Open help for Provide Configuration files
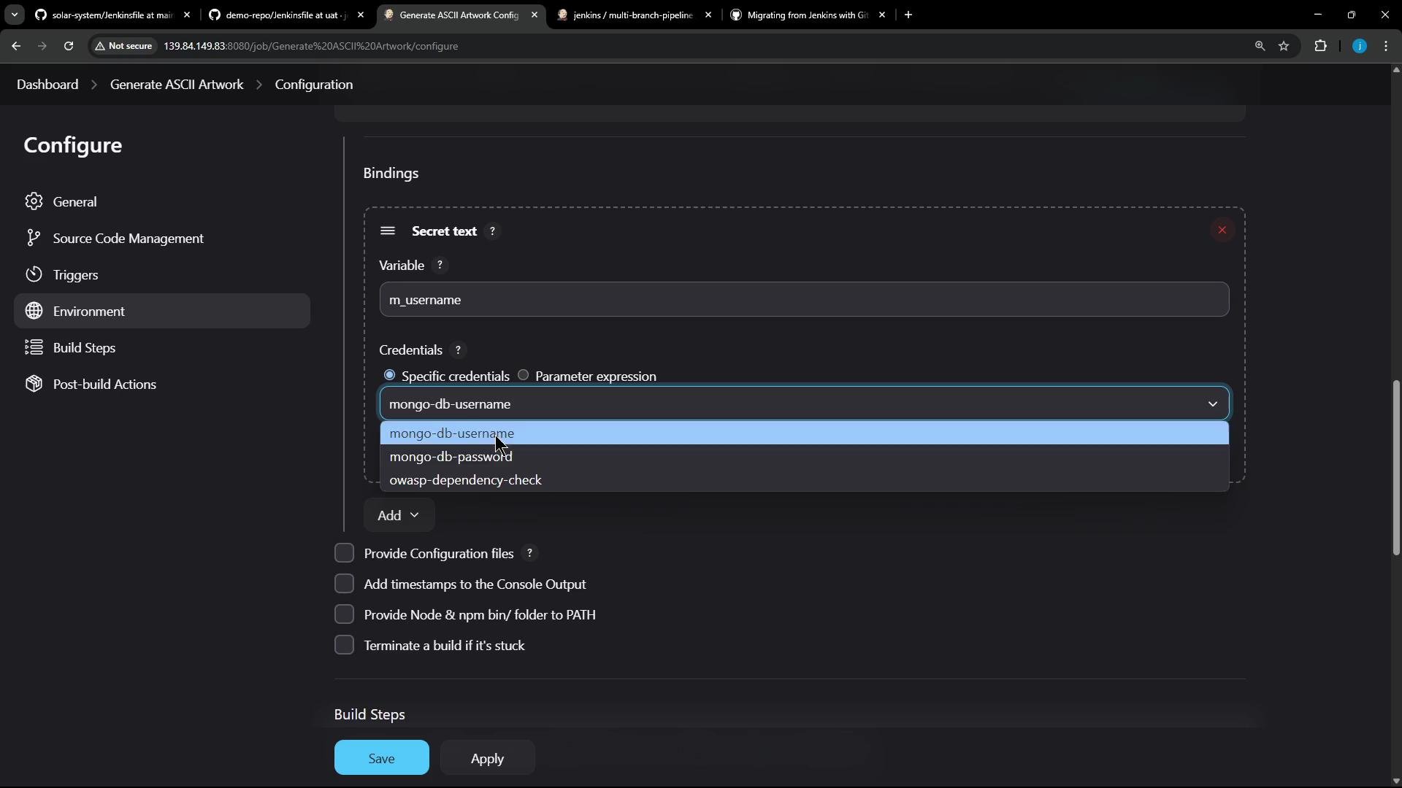Image resolution: width=1402 pixels, height=788 pixels. 530,554
